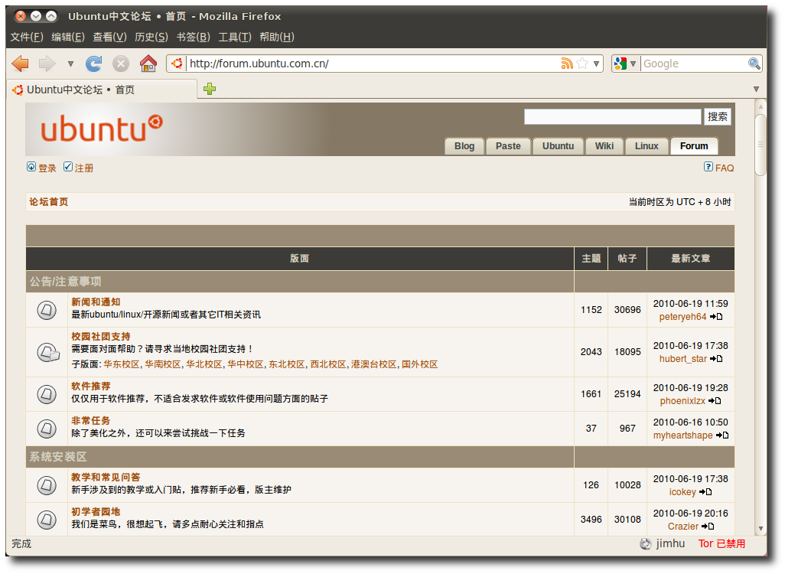Switch to the Ubuntu site tab

558,146
